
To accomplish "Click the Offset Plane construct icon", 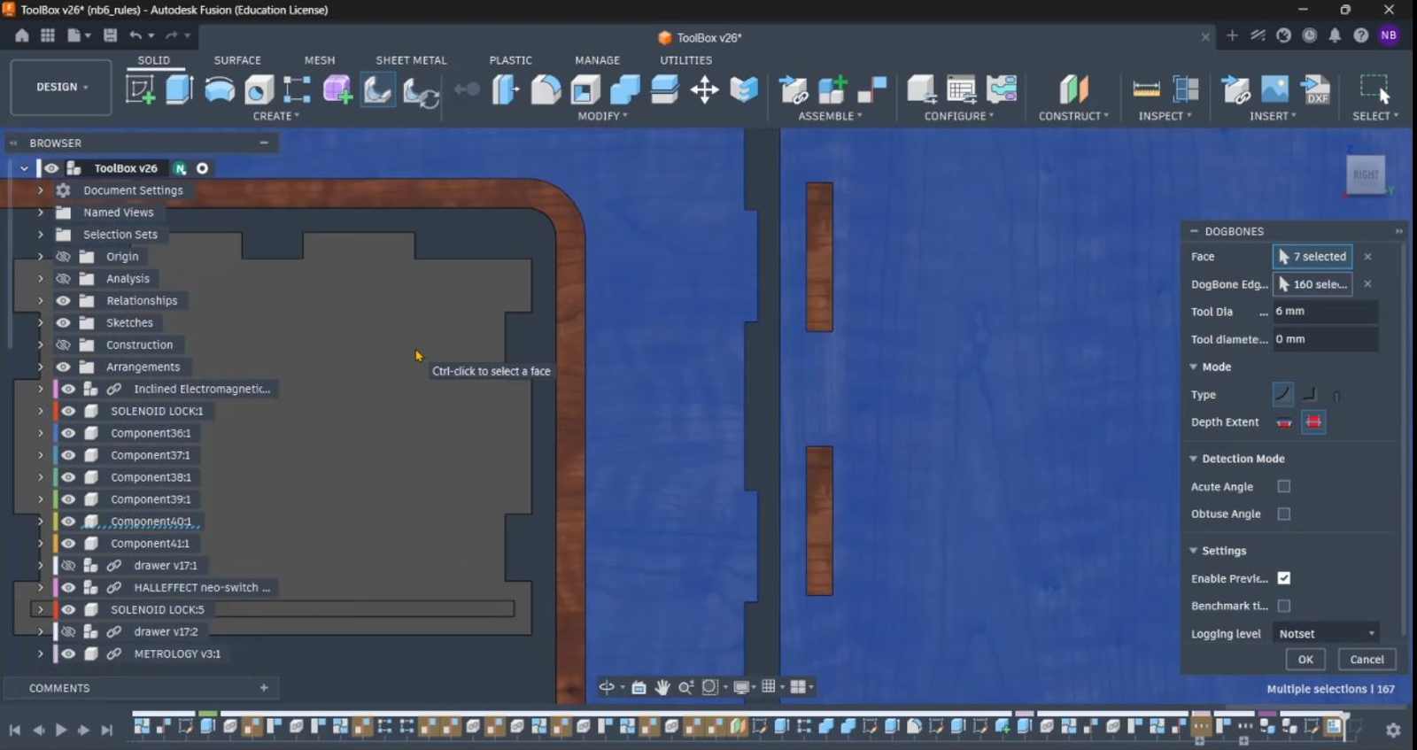I will (1073, 89).
